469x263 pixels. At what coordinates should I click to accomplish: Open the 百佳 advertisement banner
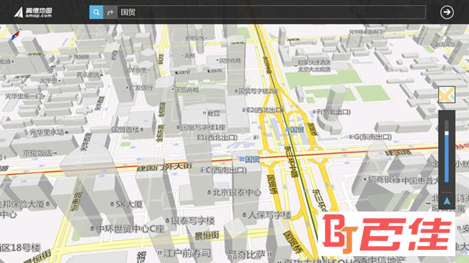click(386, 233)
